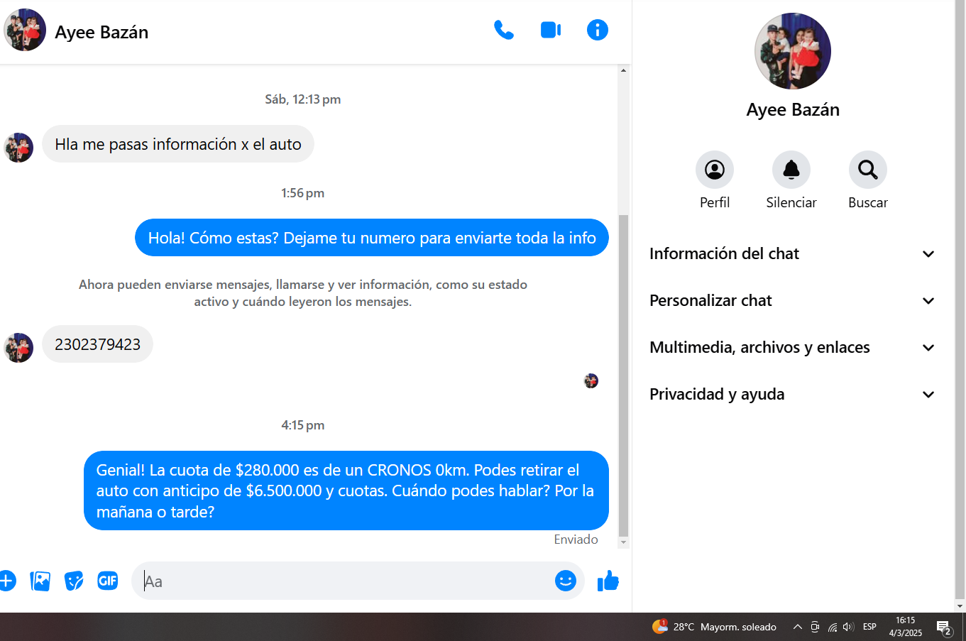Viewport: 966px width, 641px height.
Task: Start a voice call with Ayee Bazán
Action: click(x=503, y=30)
